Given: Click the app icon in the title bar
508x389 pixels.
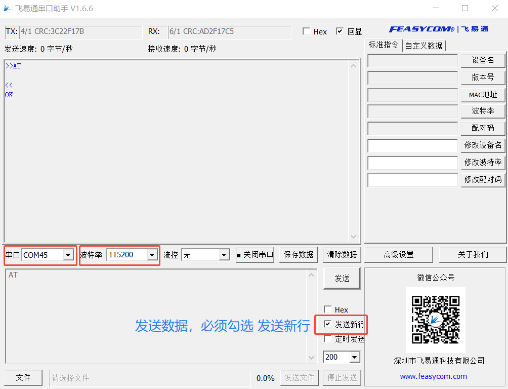Looking at the screenshot, I should coord(7,9).
